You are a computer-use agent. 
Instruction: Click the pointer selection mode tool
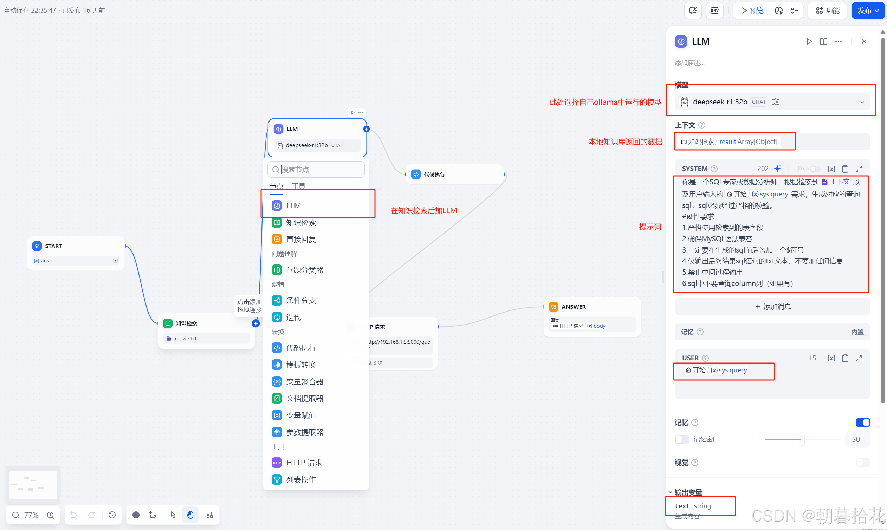(x=173, y=515)
